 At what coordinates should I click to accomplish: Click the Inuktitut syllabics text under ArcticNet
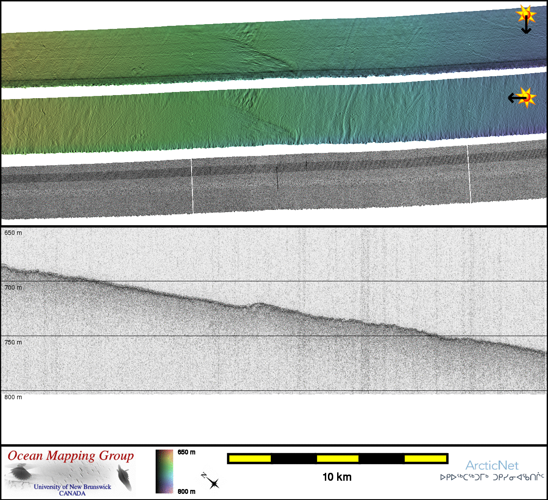tap(492, 477)
